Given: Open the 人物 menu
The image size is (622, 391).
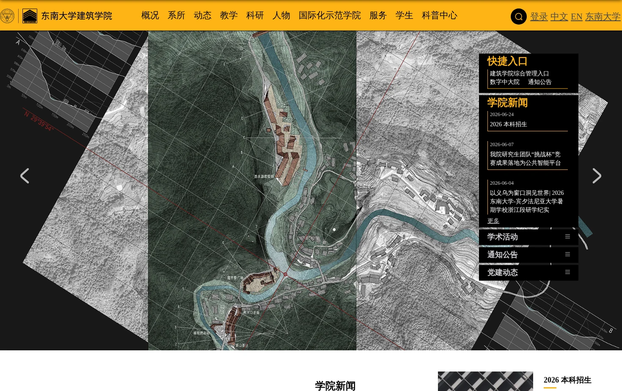Looking at the screenshot, I should pyautogui.click(x=281, y=15).
